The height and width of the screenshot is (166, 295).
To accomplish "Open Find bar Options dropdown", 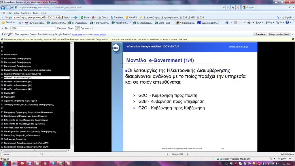I will pyautogui.click(x=86, y=28).
